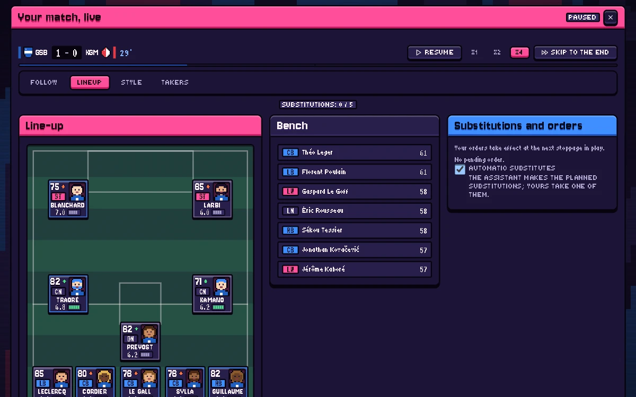Close the live match window
The height and width of the screenshot is (397, 636).
point(611,17)
